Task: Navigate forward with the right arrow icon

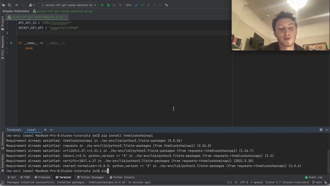Action: 23,5
